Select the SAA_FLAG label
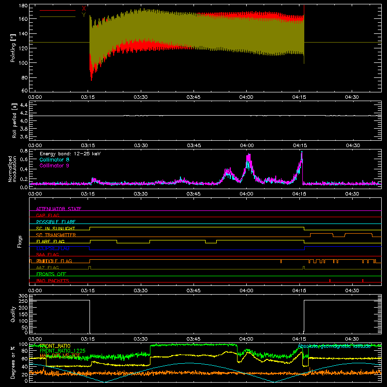The image size is (387, 387). point(47,254)
